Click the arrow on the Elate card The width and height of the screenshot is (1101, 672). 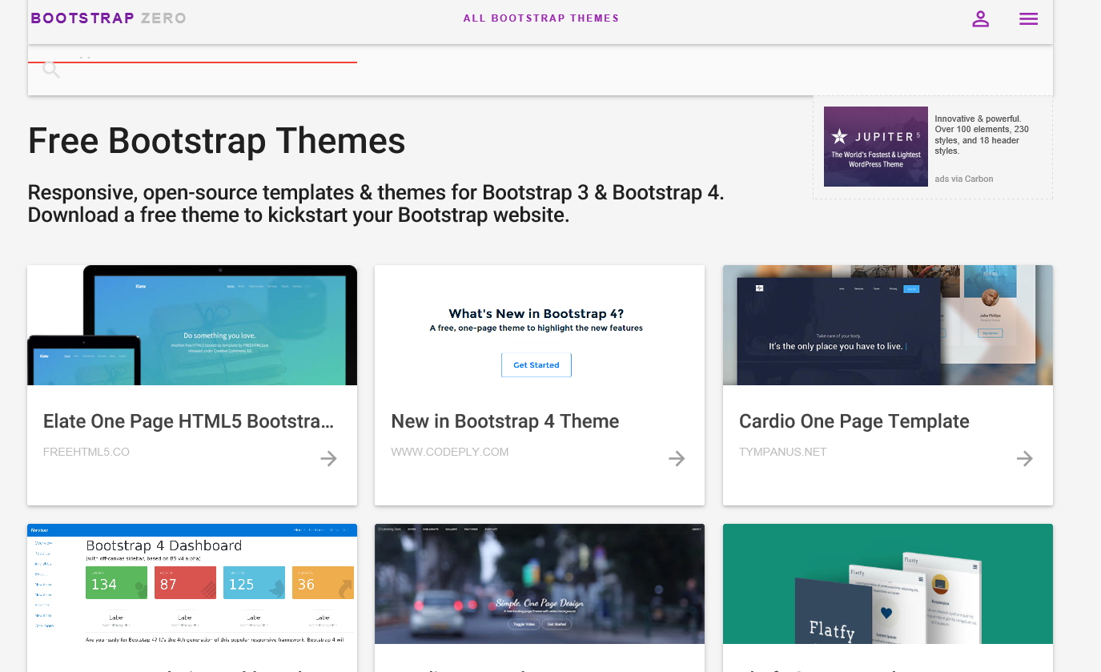[x=328, y=458]
